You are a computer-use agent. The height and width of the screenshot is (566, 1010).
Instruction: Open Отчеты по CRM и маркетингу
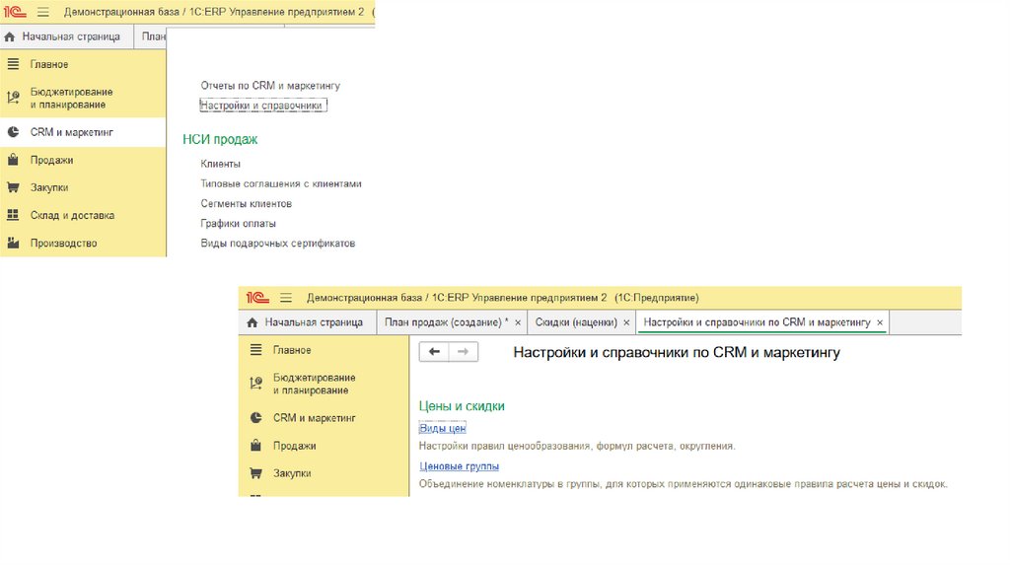[270, 86]
